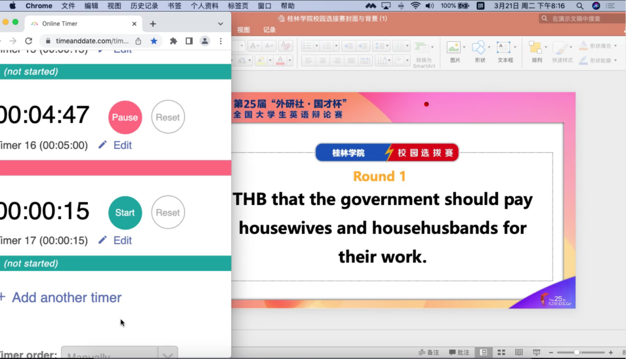The width and height of the screenshot is (626, 359).
Task: Switch to slide sorter view
Action: tap(501, 352)
